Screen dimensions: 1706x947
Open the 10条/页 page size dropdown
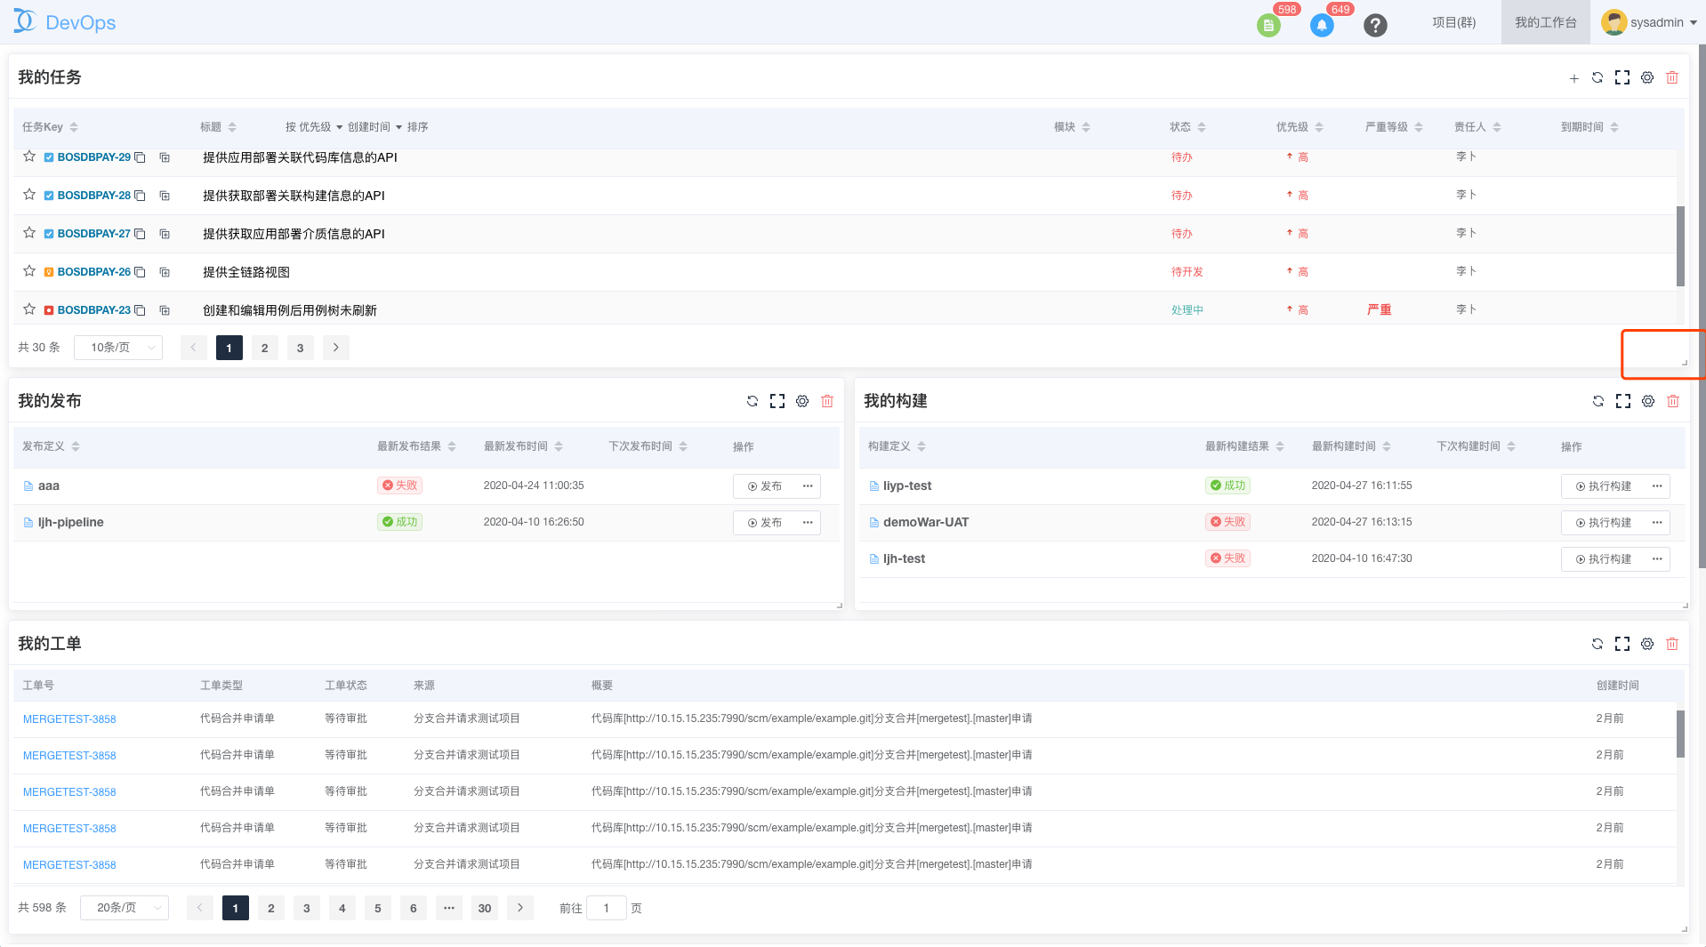coord(118,348)
